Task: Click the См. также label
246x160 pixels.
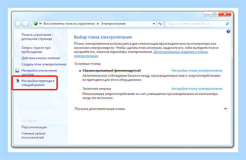Action: click(29, 121)
